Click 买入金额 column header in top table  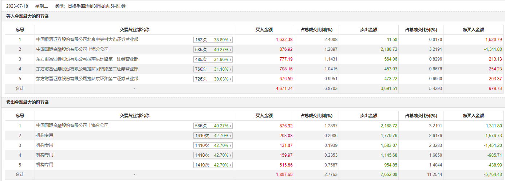264,30
